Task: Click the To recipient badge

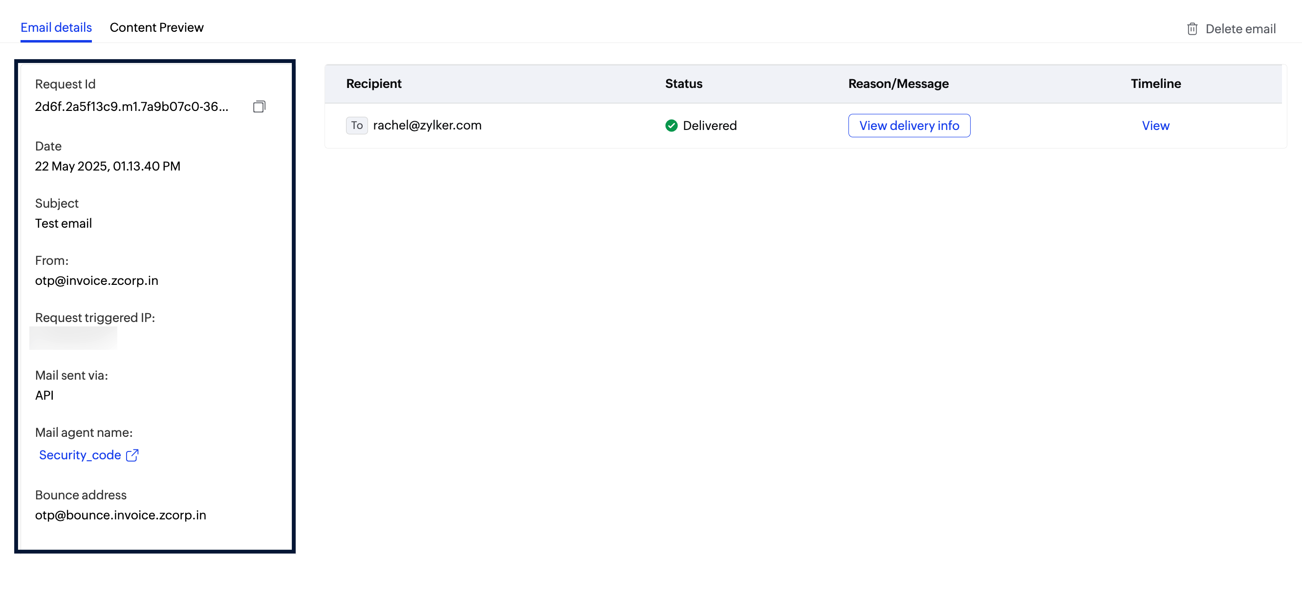Action: pyautogui.click(x=356, y=126)
